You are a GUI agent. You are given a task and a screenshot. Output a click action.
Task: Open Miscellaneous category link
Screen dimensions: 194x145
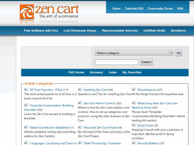tap(147, 90)
